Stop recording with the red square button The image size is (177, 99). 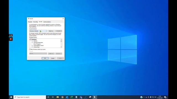[x=11, y=39]
